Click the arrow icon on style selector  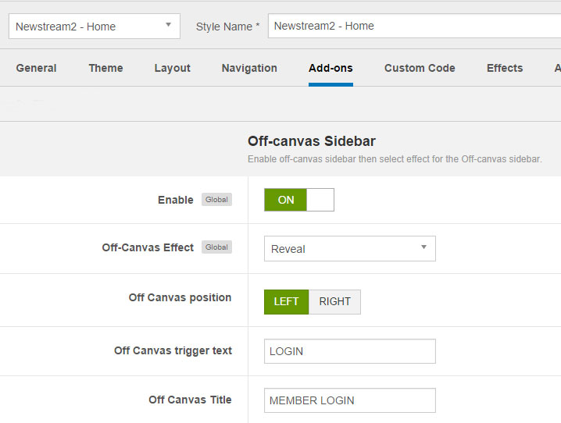click(x=168, y=25)
